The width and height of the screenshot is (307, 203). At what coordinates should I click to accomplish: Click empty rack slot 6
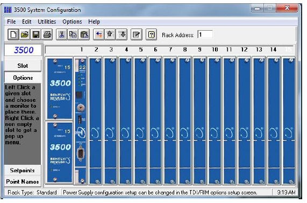coord(155,121)
